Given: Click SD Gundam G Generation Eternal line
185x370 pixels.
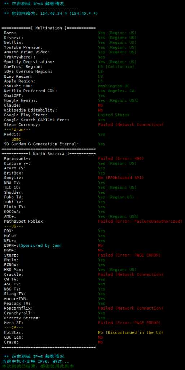Looking at the screenshot, I should (x=54, y=144).
